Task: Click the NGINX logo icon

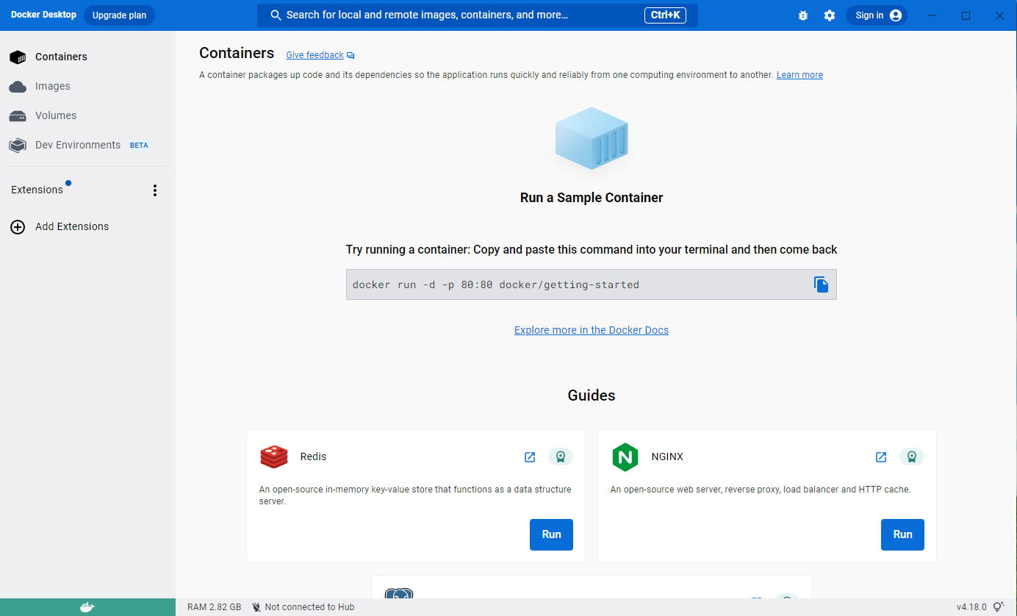Action: pos(625,457)
